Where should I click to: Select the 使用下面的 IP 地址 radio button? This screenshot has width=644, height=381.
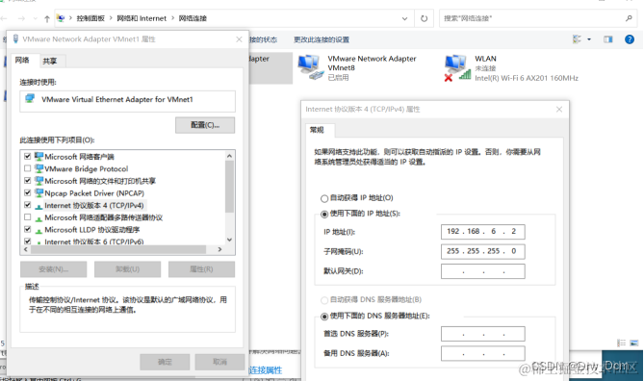tap(324, 214)
